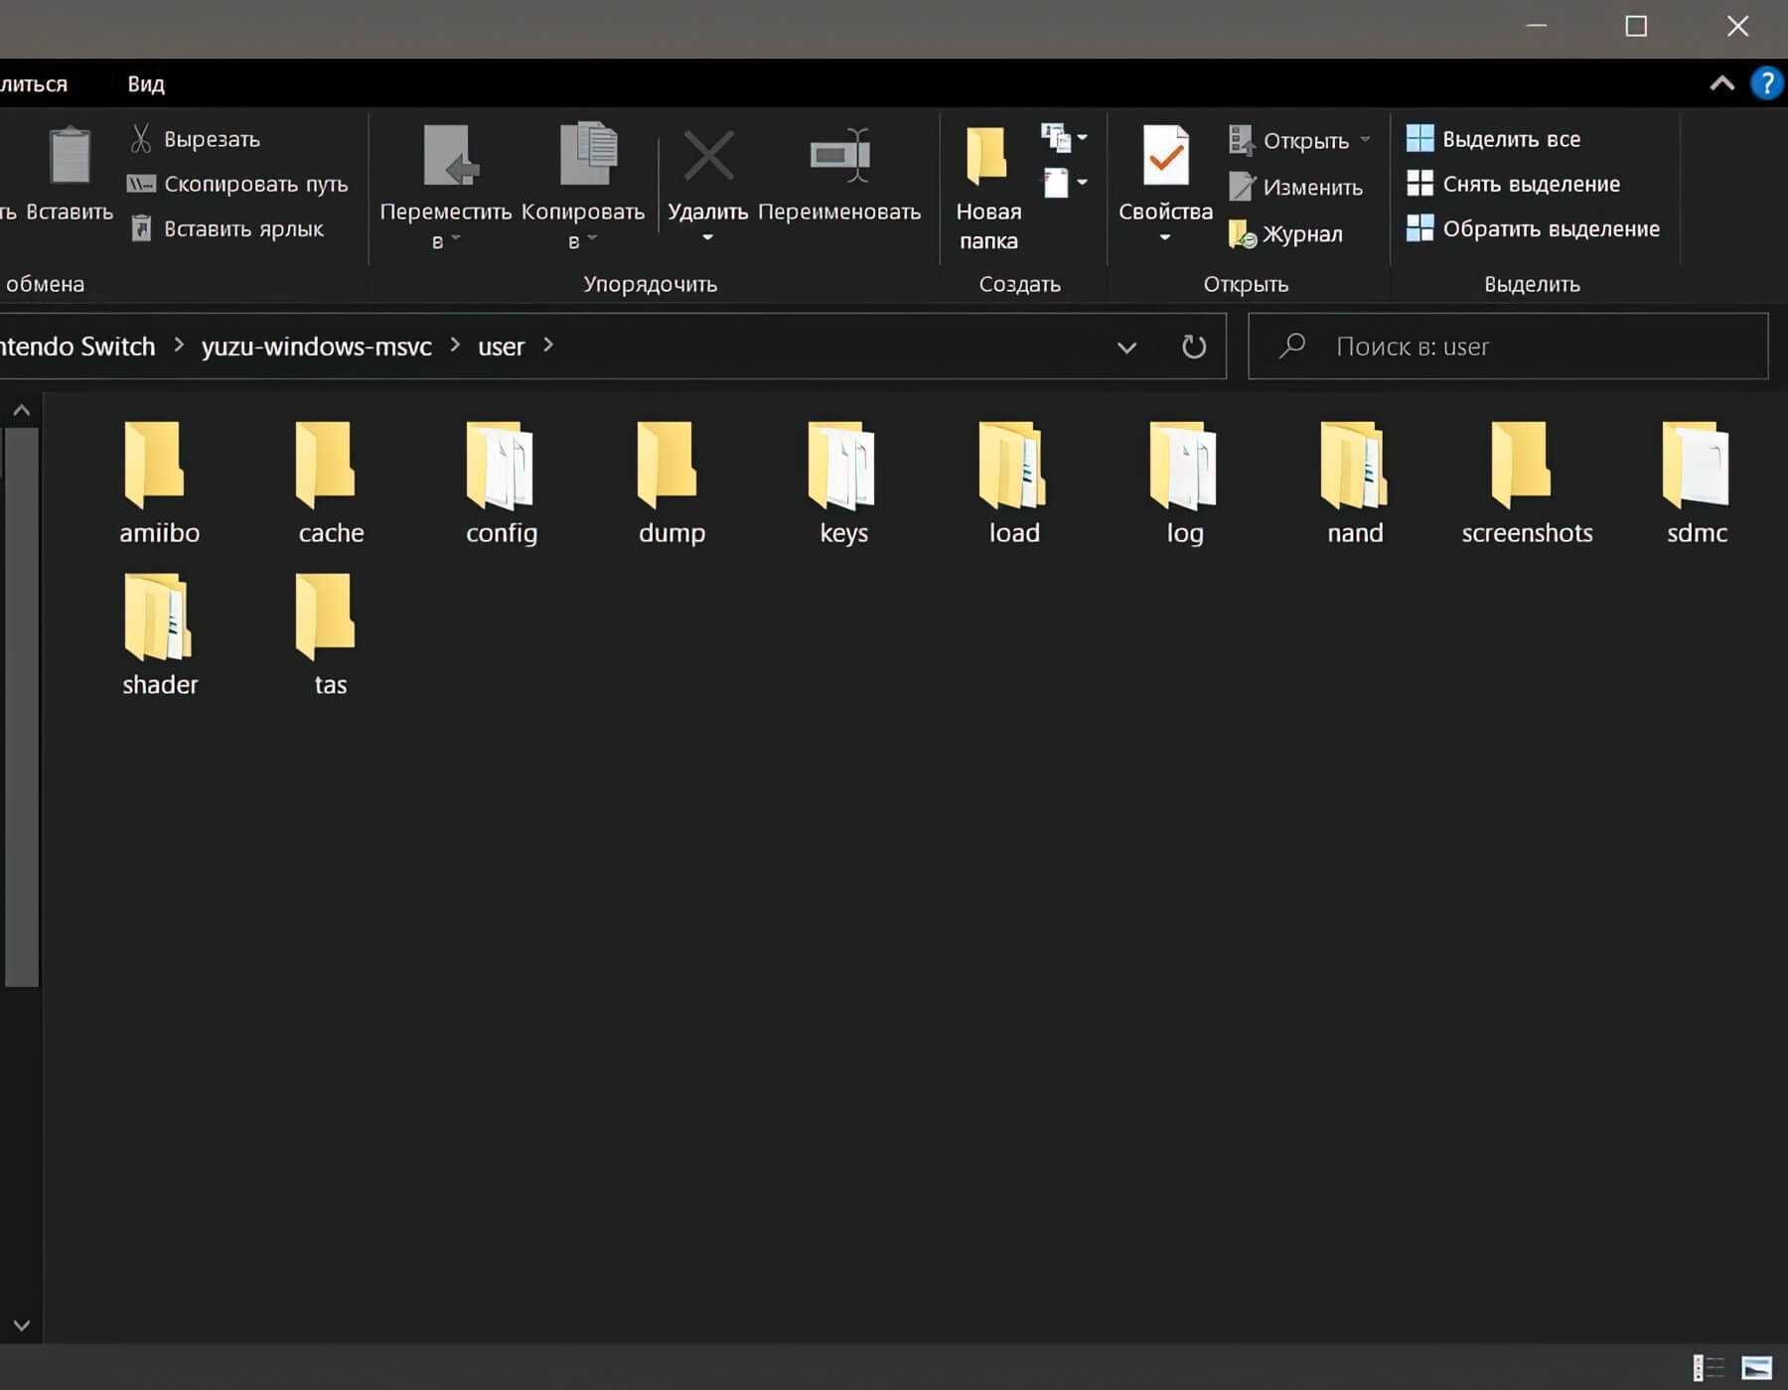Click Select all (Выделить все)
Screen dimensions: 1788x1390
(x=1494, y=139)
